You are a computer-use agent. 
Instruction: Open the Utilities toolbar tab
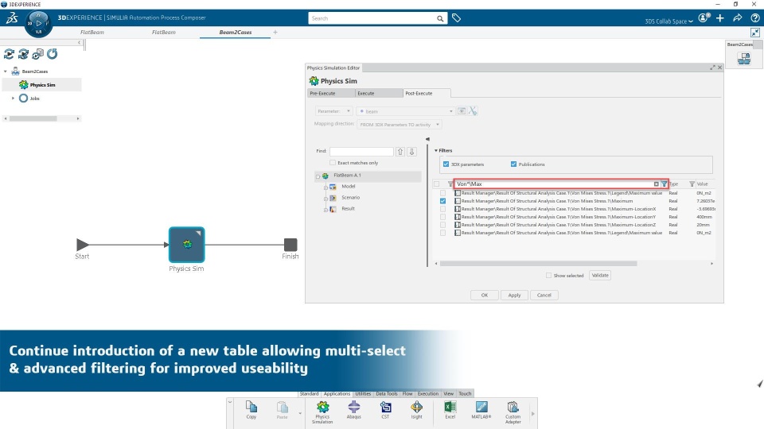tap(363, 393)
